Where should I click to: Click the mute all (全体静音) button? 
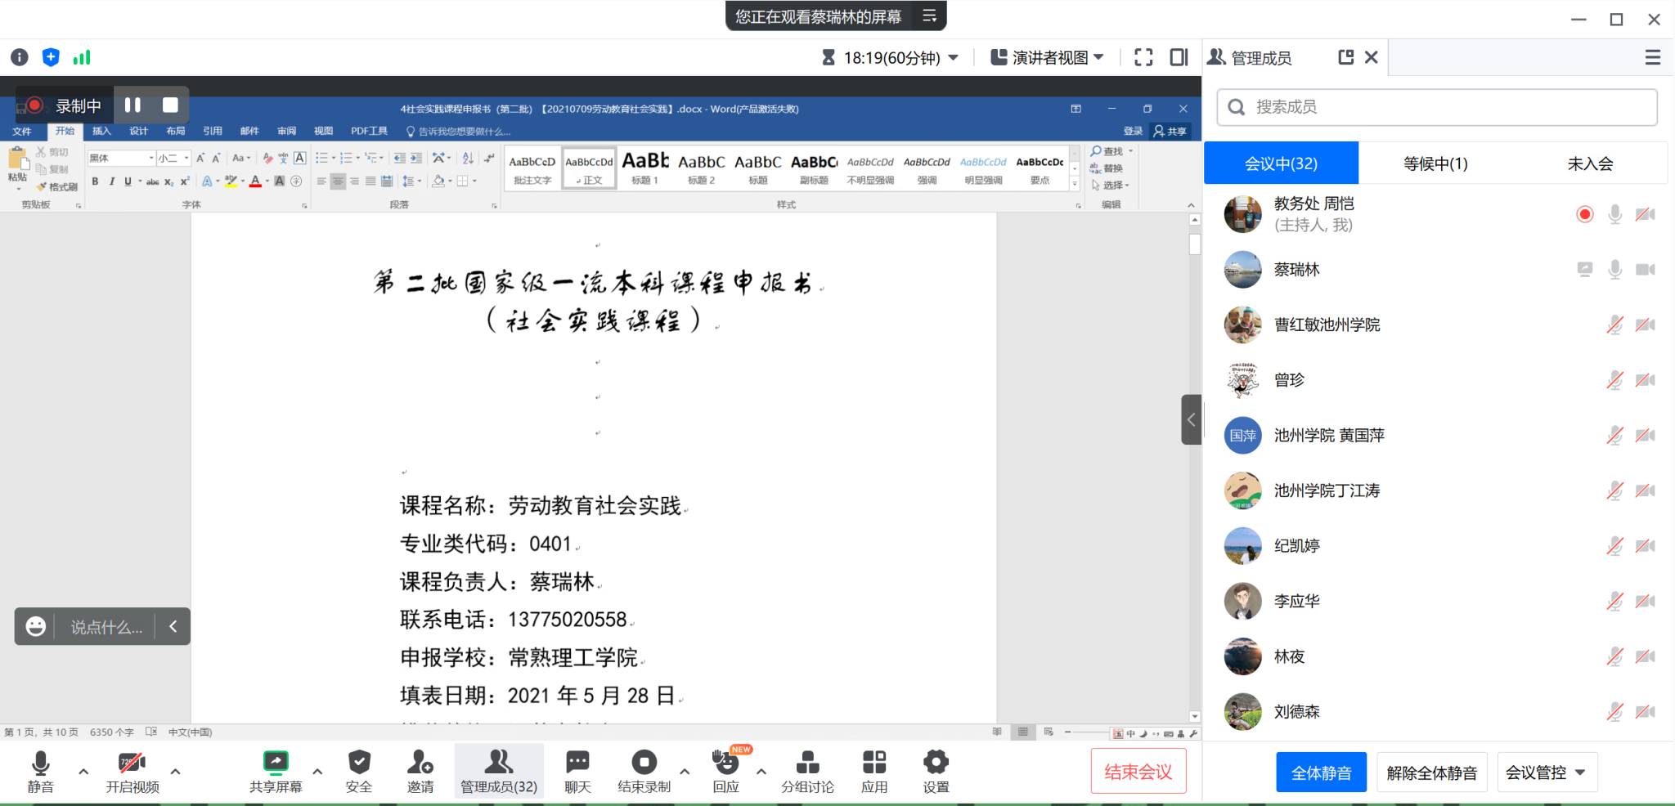pyautogui.click(x=1321, y=772)
